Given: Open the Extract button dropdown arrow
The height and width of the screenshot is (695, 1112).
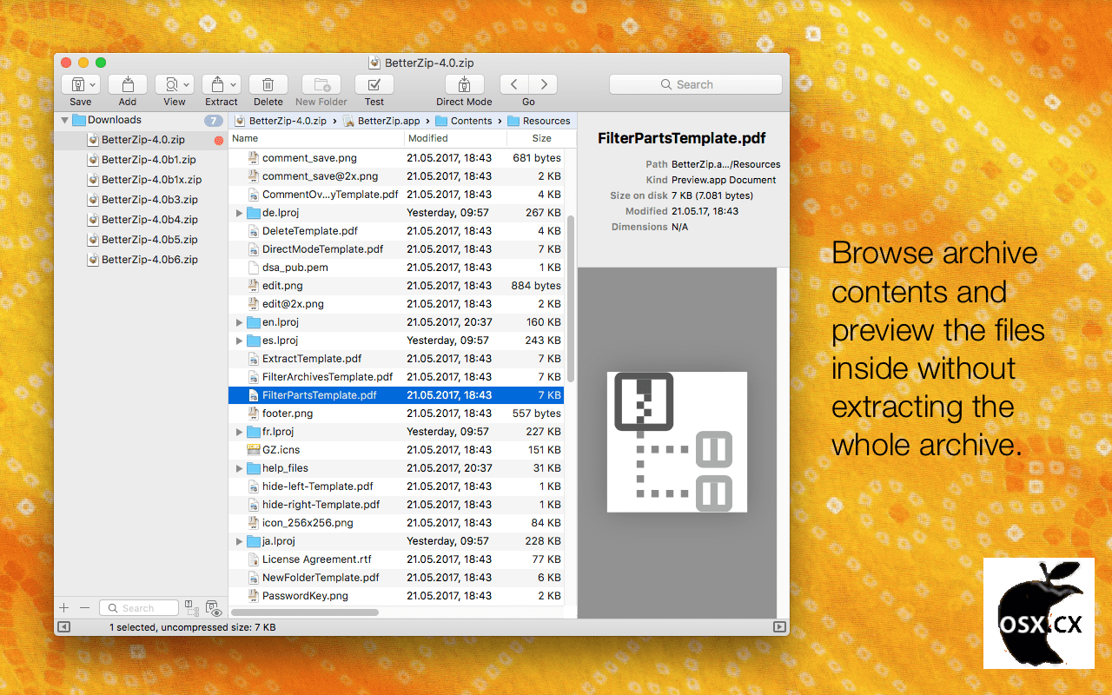Looking at the screenshot, I should (x=234, y=85).
